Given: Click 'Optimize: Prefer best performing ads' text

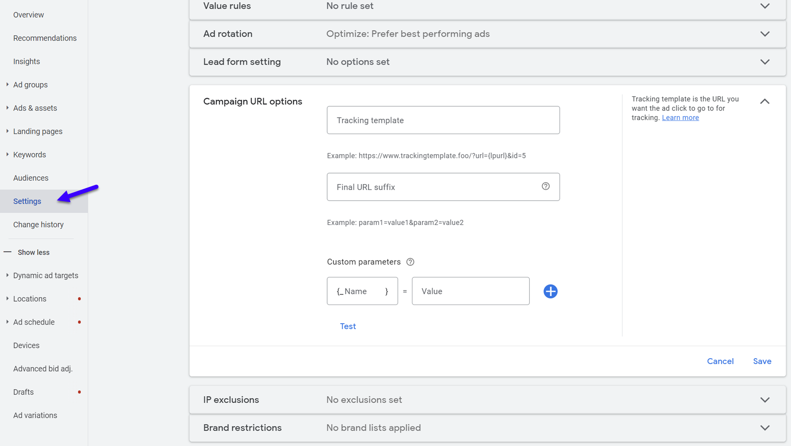Looking at the screenshot, I should point(408,34).
